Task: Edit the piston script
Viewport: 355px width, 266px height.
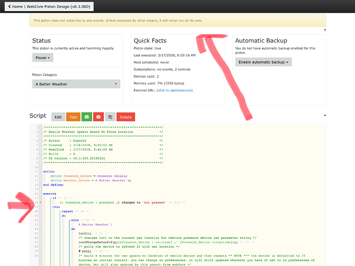Action: (58, 117)
